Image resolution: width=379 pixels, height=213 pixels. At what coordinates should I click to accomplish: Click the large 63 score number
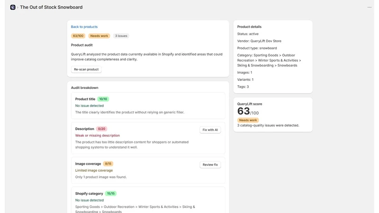pos(244,111)
